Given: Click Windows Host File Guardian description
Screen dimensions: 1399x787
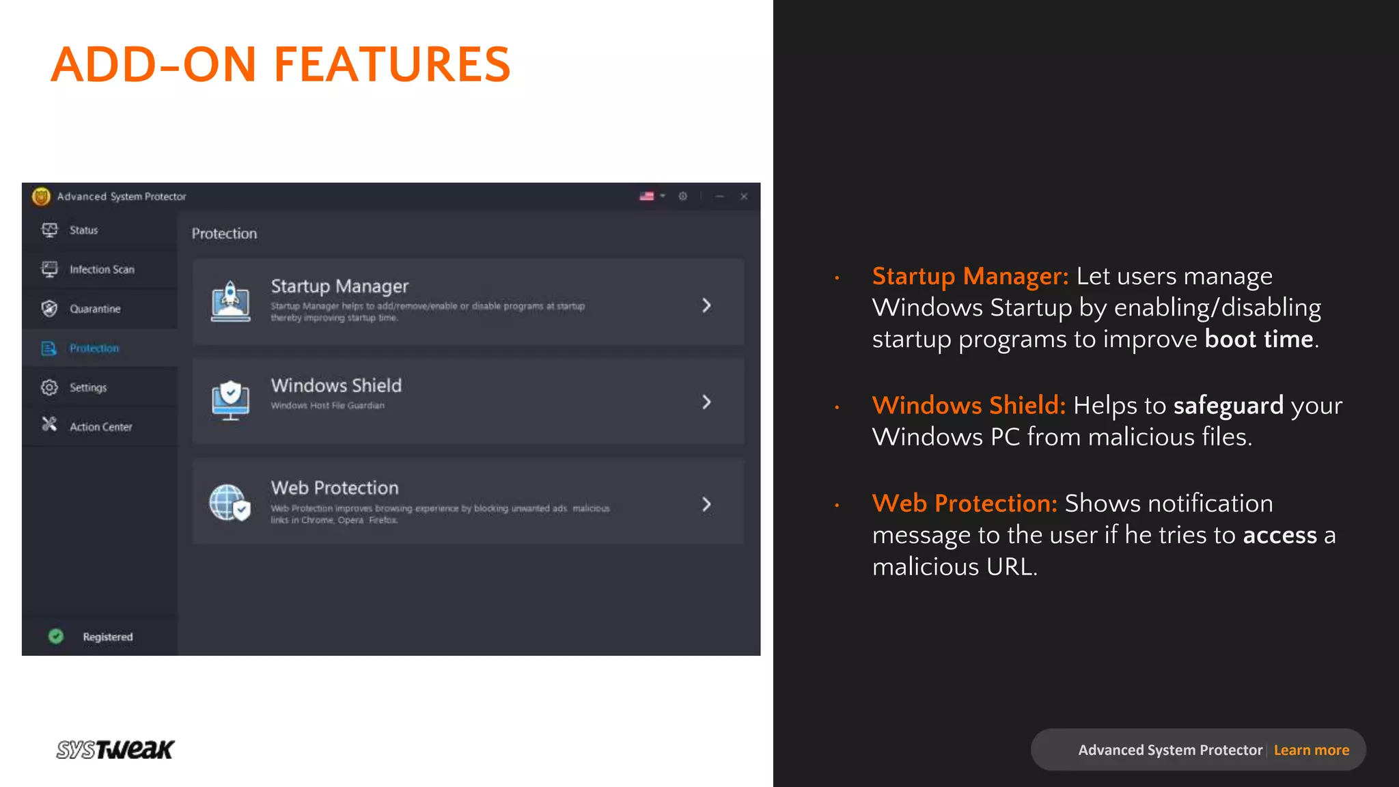Looking at the screenshot, I should point(327,406).
